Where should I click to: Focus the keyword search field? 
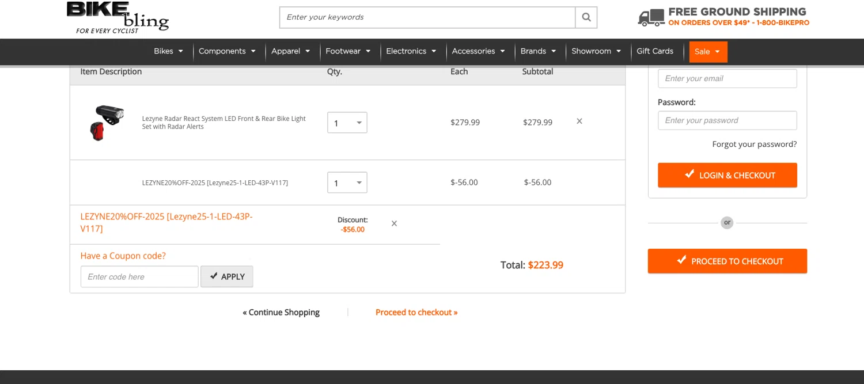coord(427,17)
